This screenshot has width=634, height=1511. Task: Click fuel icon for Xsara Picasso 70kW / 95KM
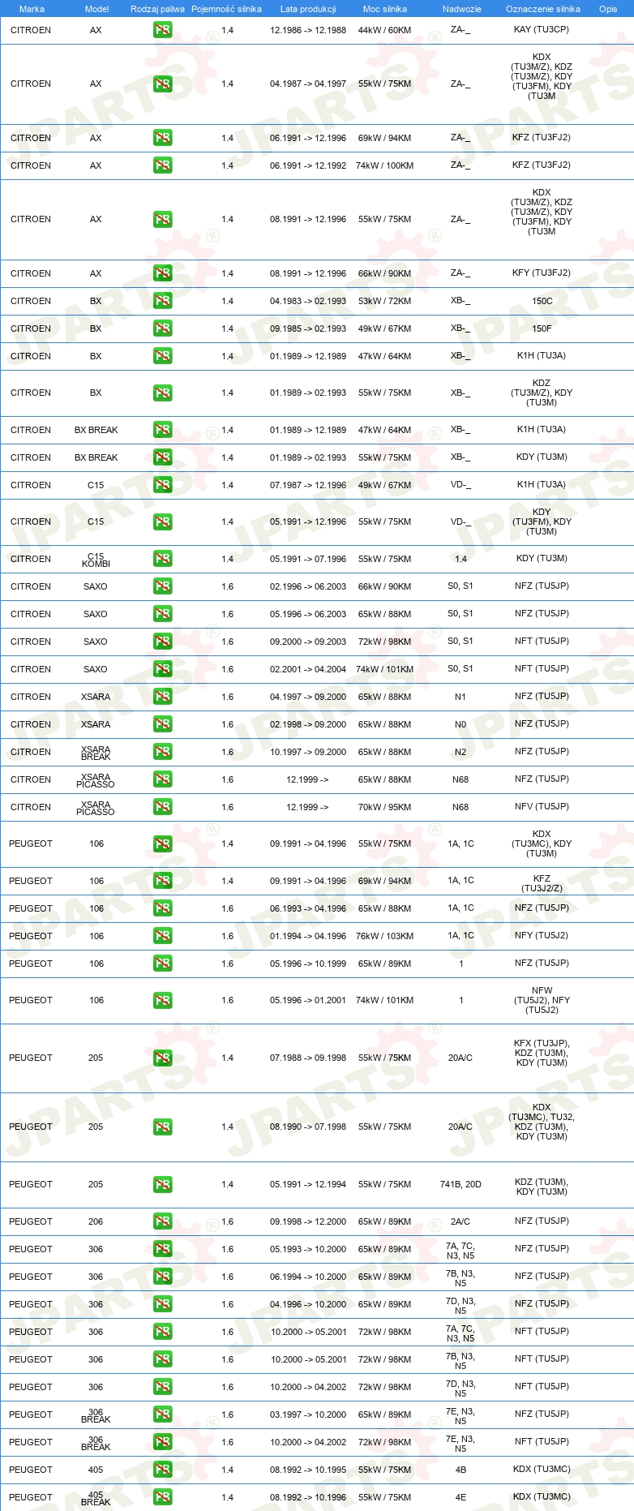[x=162, y=807]
